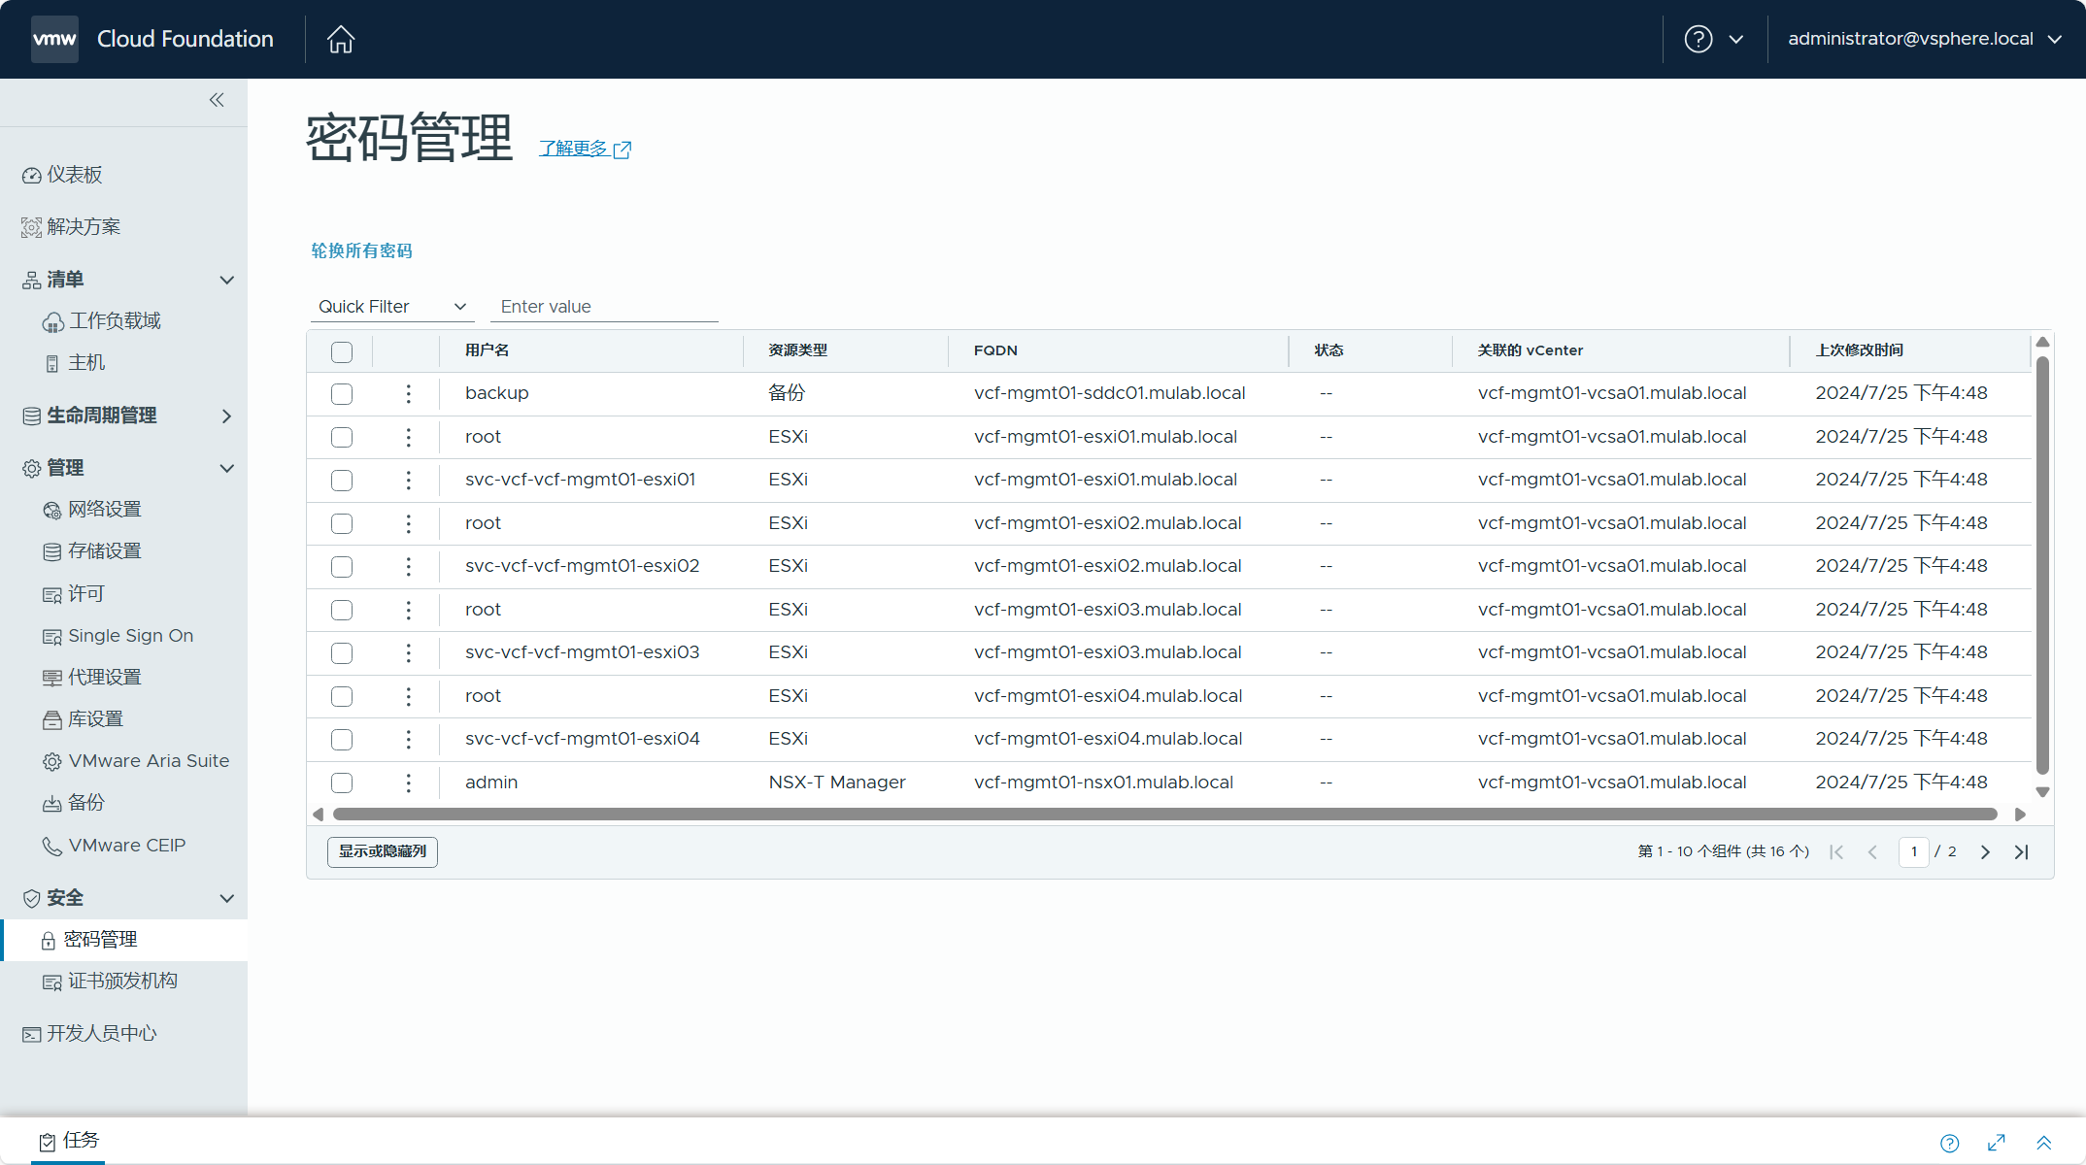Select checkbox for svc-vcf-vcf-mgmt01-esxi02 row
The height and width of the screenshot is (1165, 2086).
coord(342,567)
